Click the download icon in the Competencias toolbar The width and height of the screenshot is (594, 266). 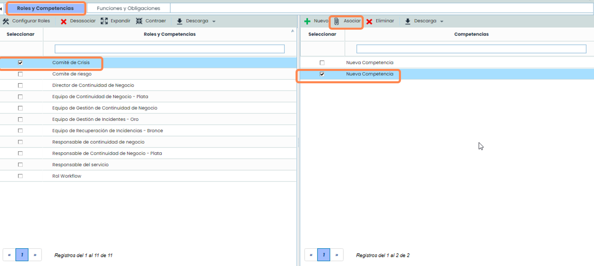[408, 21]
